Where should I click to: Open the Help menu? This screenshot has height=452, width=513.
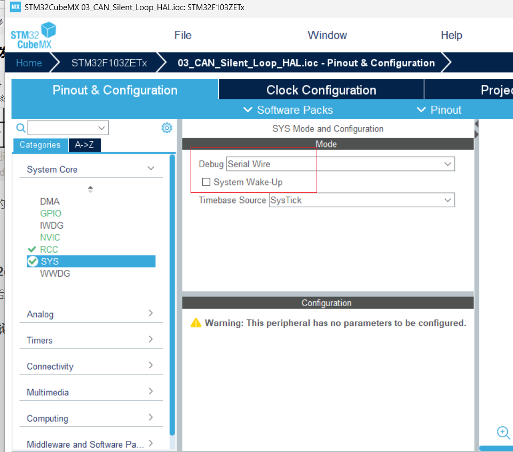(x=452, y=35)
